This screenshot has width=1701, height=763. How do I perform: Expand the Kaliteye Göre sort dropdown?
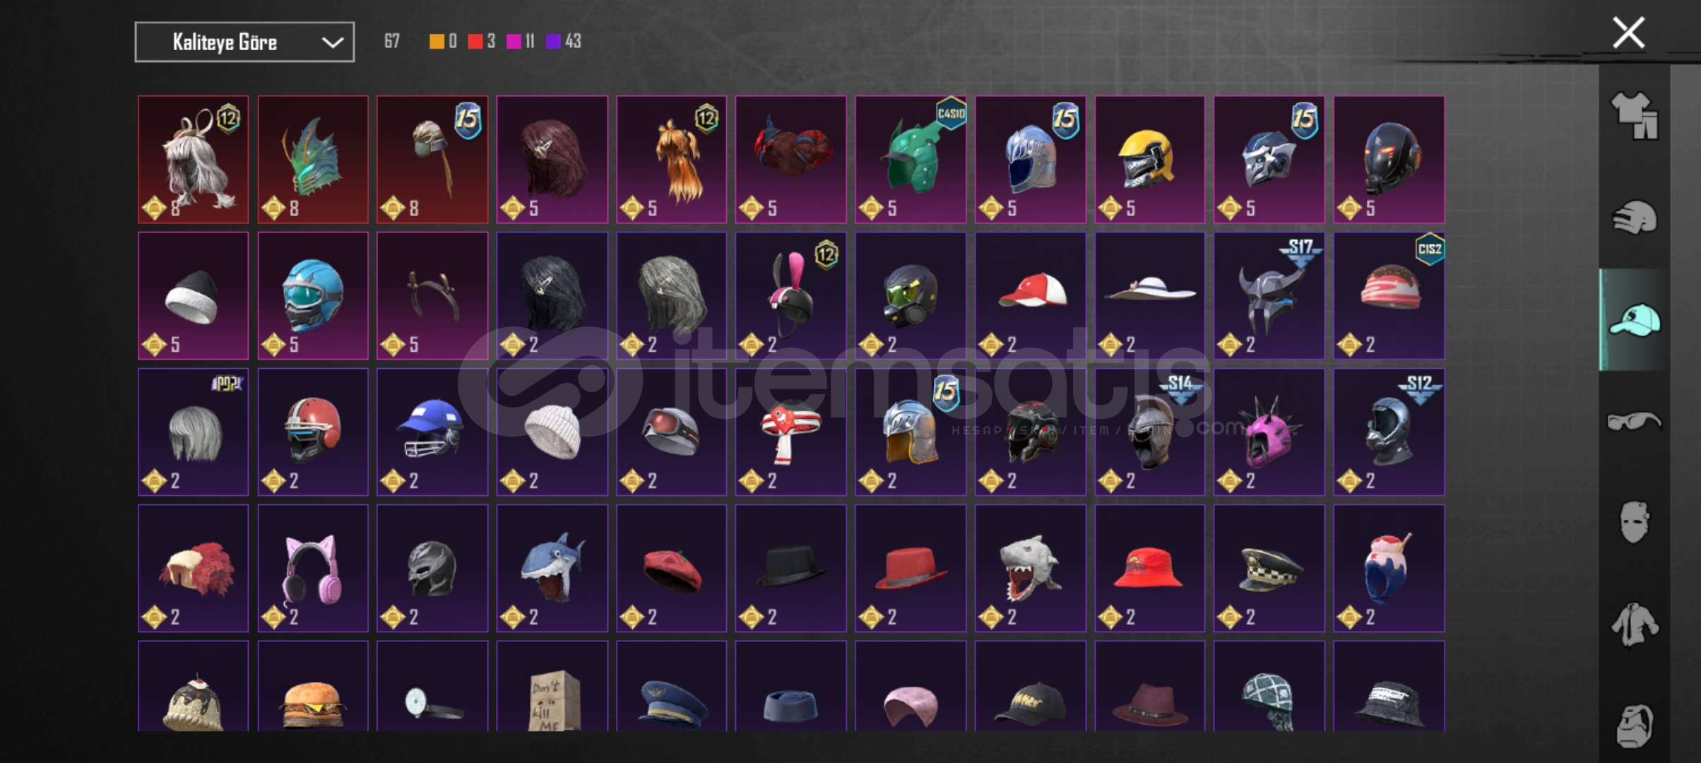pyautogui.click(x=244, y=42)
